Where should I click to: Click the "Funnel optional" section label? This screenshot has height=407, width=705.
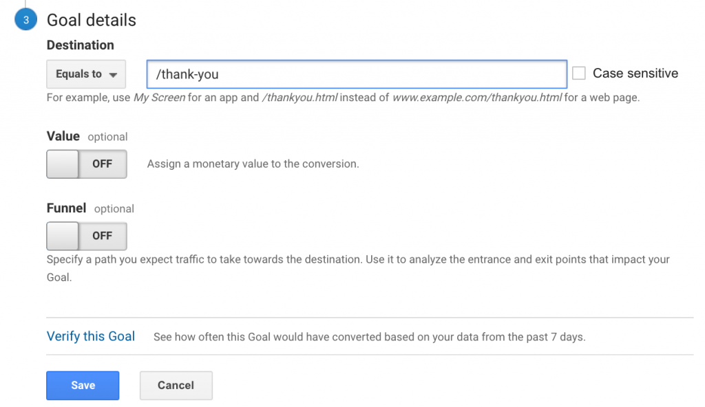coord(90,208)
